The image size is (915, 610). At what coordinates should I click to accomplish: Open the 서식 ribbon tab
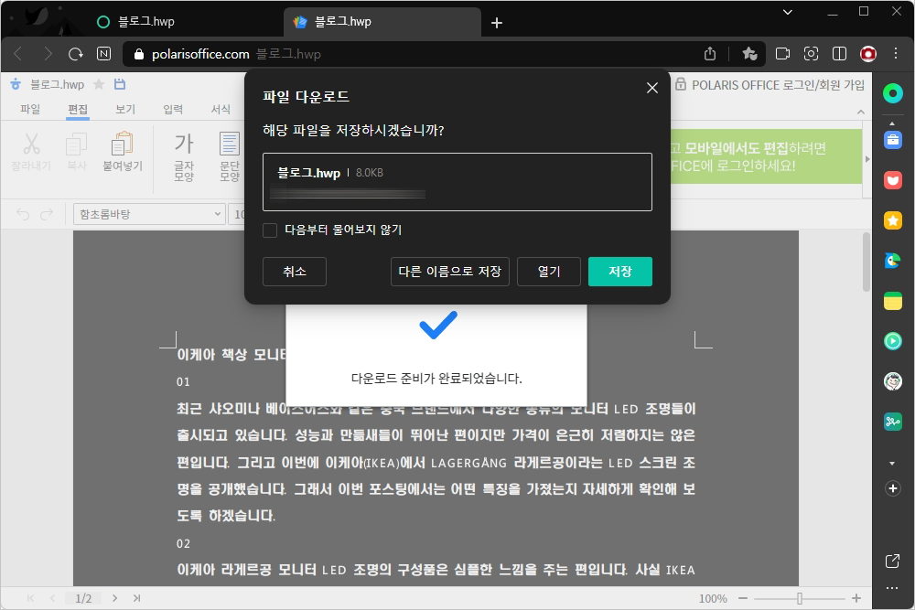221,109
